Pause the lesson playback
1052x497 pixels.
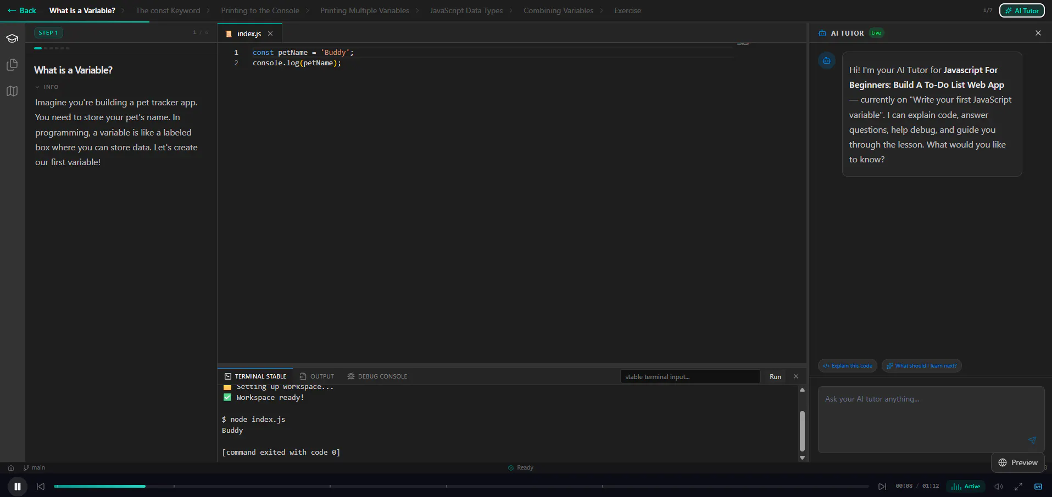coord(18,487)
